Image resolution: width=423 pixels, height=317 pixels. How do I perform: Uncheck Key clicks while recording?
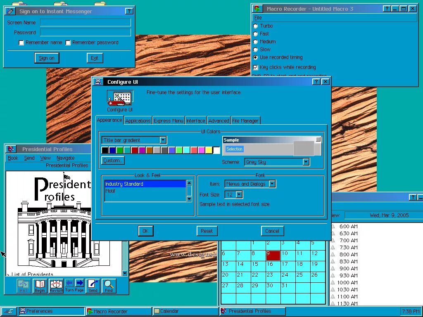[256, 67]
